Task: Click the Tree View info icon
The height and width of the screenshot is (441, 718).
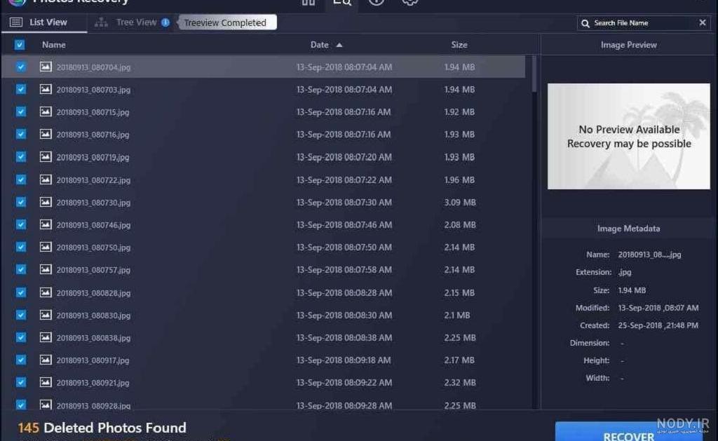Action: pyautogui.click(x=165, y=22)
